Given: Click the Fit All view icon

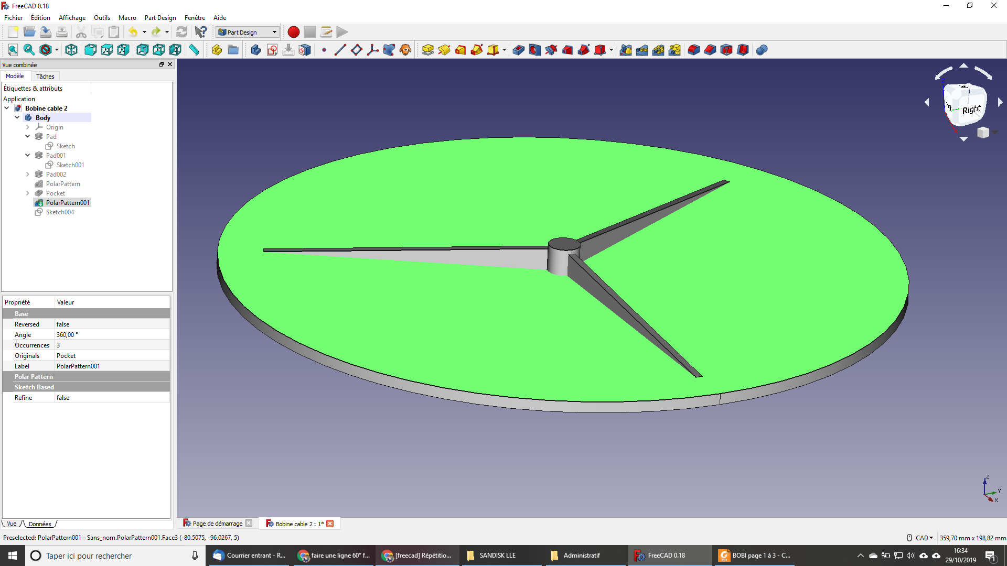Looking at the screenshot, I should 13,50.
